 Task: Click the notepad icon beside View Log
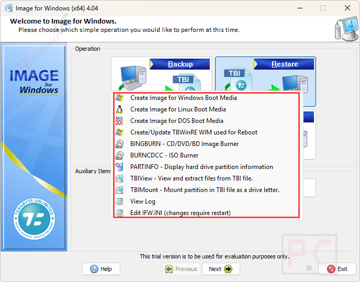(x=119, y=201)
